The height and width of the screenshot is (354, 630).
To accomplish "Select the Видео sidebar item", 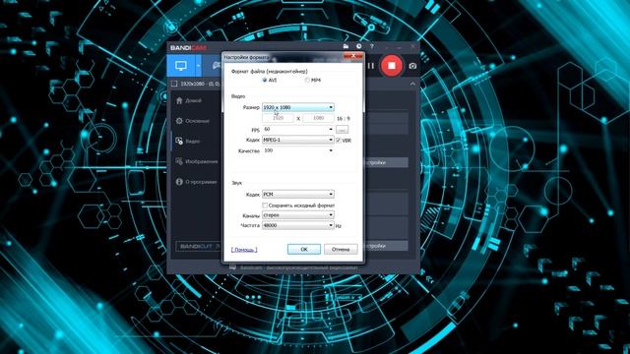I will point(188,142).
